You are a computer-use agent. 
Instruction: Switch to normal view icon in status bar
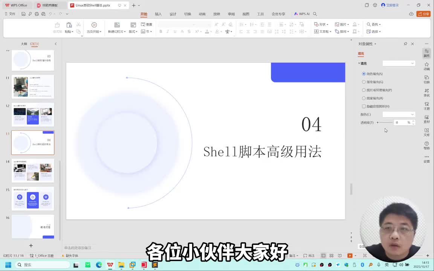pos(323,256)
